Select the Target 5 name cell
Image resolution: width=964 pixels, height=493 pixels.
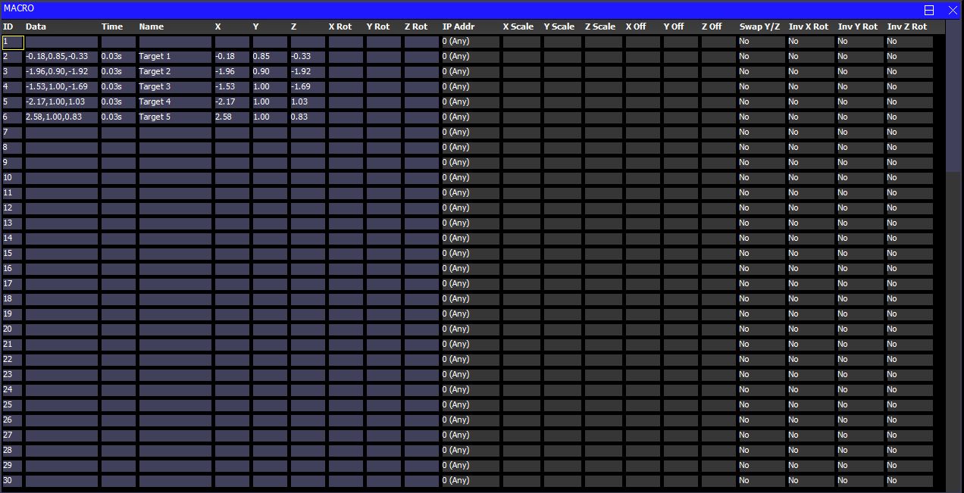point(174,117)
